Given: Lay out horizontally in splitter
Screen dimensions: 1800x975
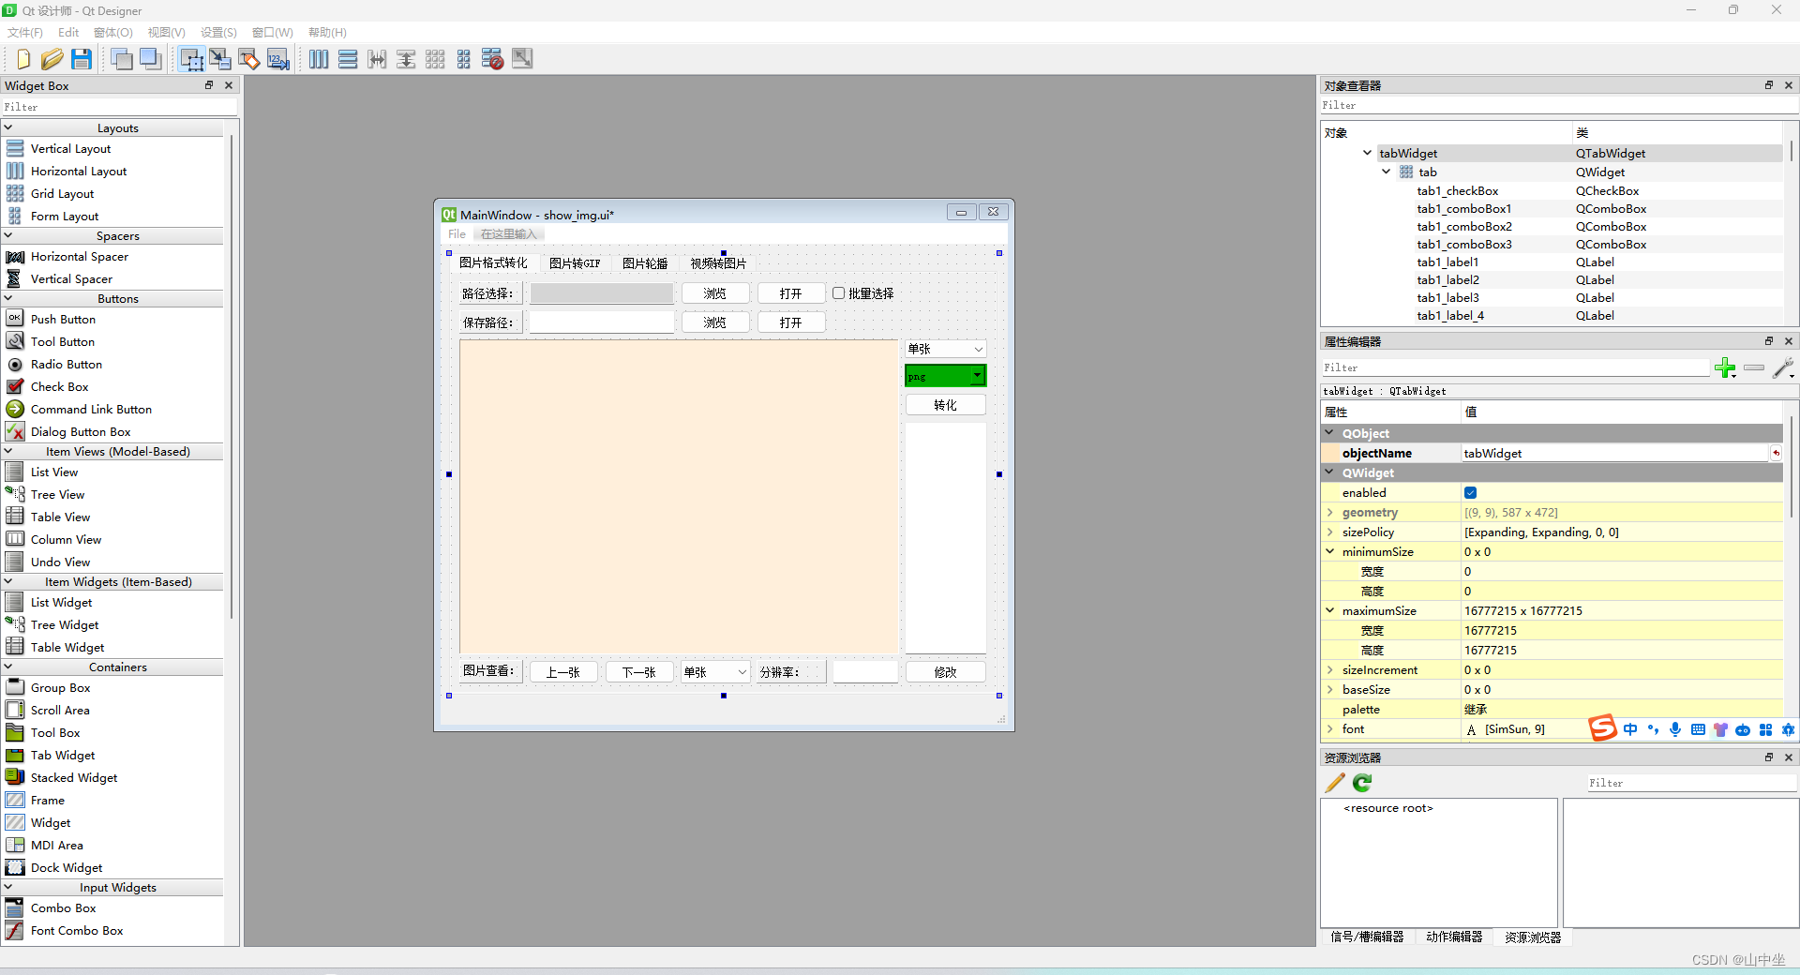Looking at the screenshot, I should click(377, 59).
